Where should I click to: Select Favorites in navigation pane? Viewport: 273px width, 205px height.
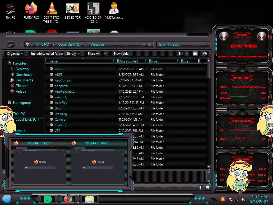(x=20, y=63)
